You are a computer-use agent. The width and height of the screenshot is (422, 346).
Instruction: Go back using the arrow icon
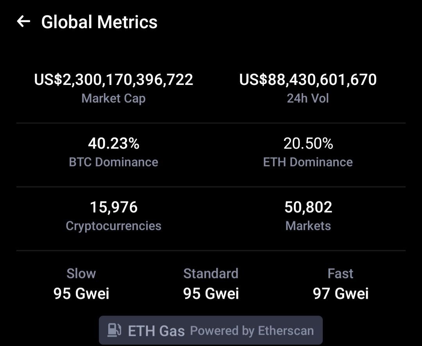coord(23,22)
